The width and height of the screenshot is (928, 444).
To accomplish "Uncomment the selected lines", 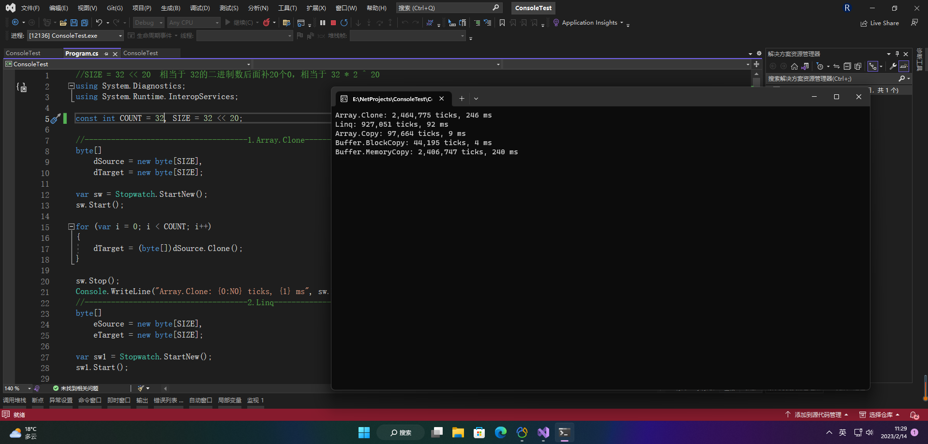I will click(x=488, y=23).
